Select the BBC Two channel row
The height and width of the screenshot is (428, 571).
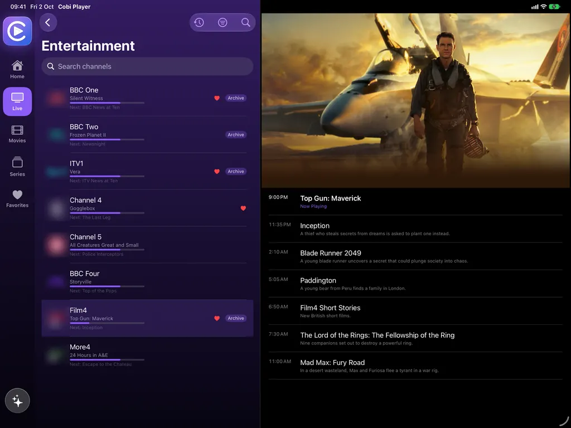point(147,135)
